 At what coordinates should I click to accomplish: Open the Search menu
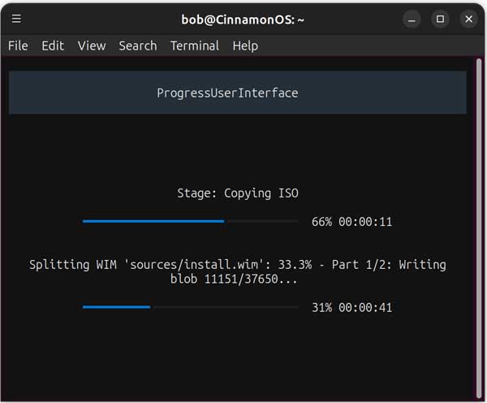(137, 45)
